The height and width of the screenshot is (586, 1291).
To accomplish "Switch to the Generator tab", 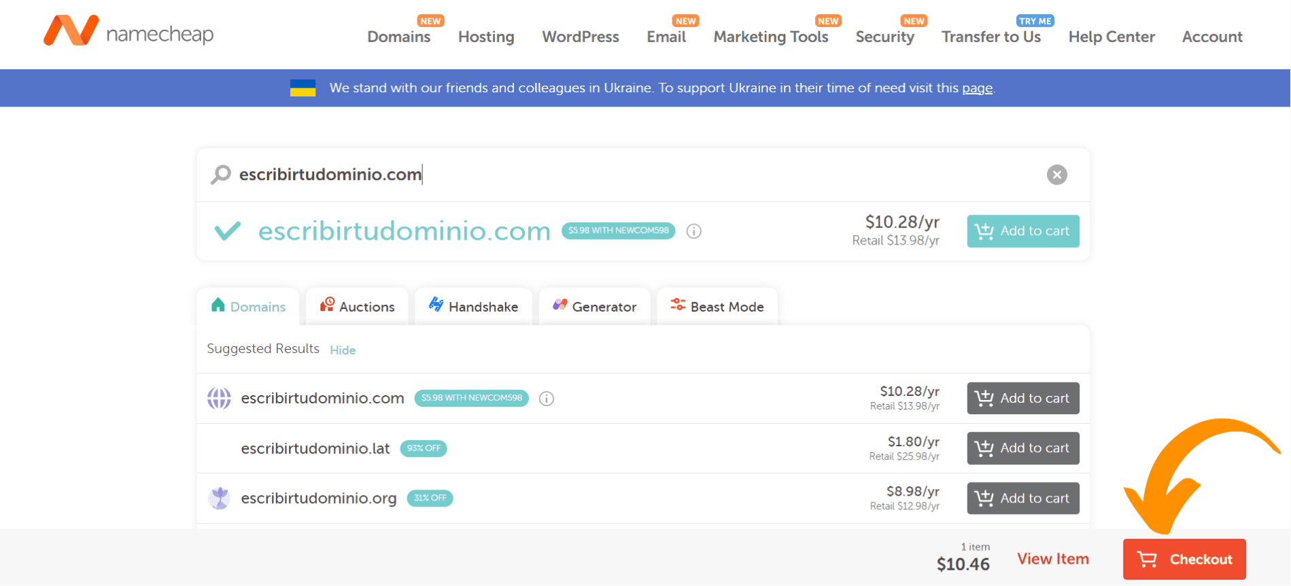I will pos(595,306).
